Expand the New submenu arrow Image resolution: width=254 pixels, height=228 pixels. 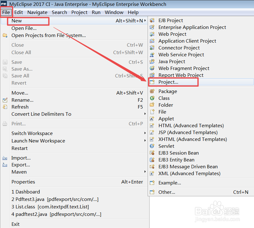[x=145, y=21]
